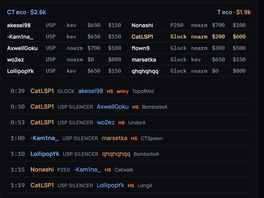Image resolution: width=264 pixels, height=198 pixels.
Task: Click the HS badge on wo2ez kill
Action: [x=121, y=123]
